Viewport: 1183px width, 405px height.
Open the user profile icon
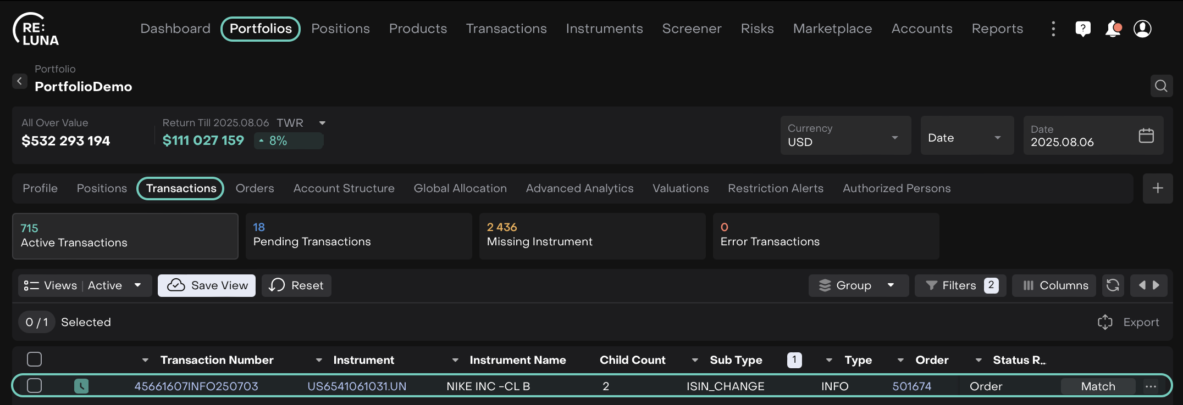tap(1142, 29)
